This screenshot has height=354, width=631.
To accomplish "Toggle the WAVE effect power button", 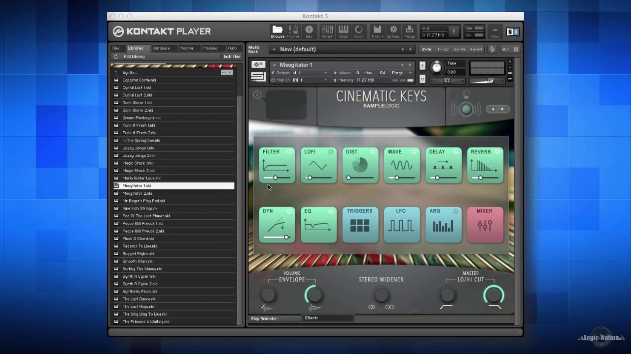I will click(414, 152).
